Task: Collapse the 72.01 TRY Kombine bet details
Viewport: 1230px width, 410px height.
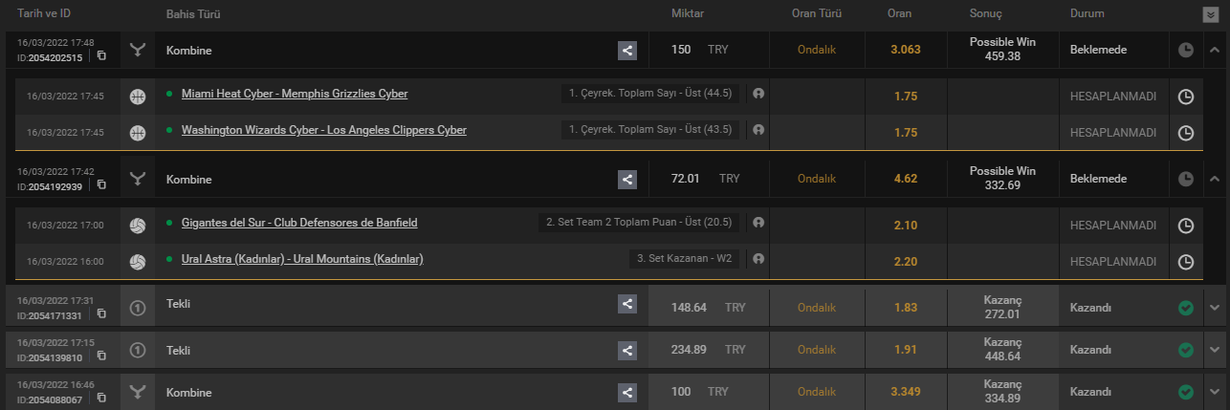Action: pyautogui.click(x=1215, y=179)
